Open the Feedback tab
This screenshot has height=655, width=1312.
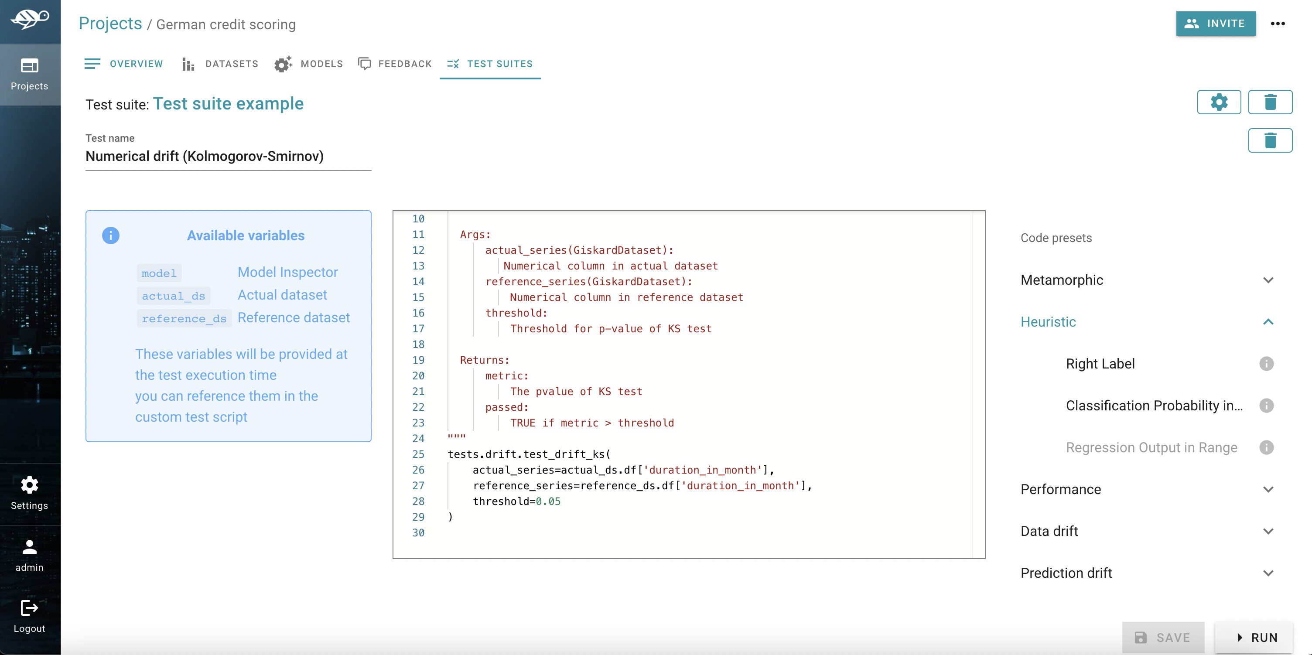(x=395, y=64)
